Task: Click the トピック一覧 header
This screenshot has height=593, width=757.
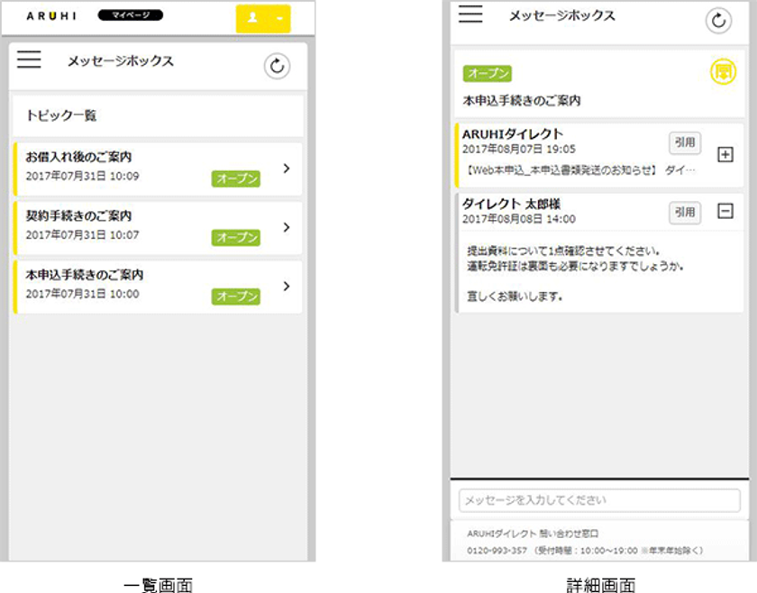Action: pos(61,115)
